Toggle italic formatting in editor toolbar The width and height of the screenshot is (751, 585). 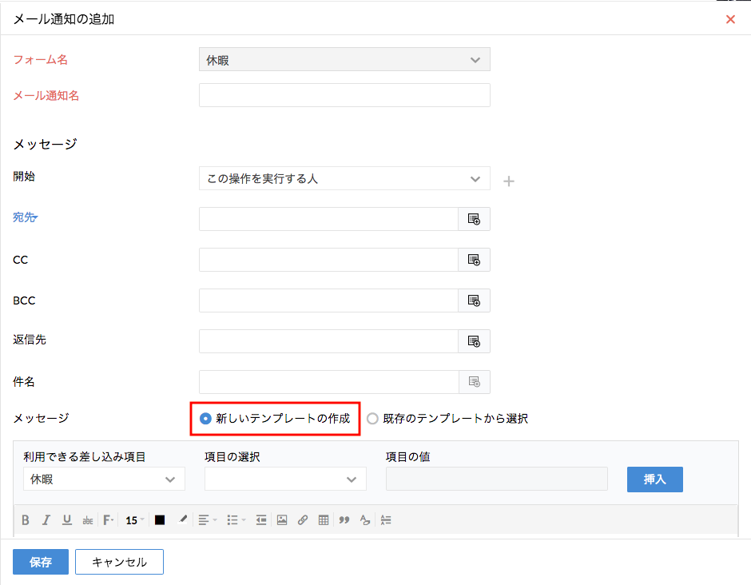46,519
